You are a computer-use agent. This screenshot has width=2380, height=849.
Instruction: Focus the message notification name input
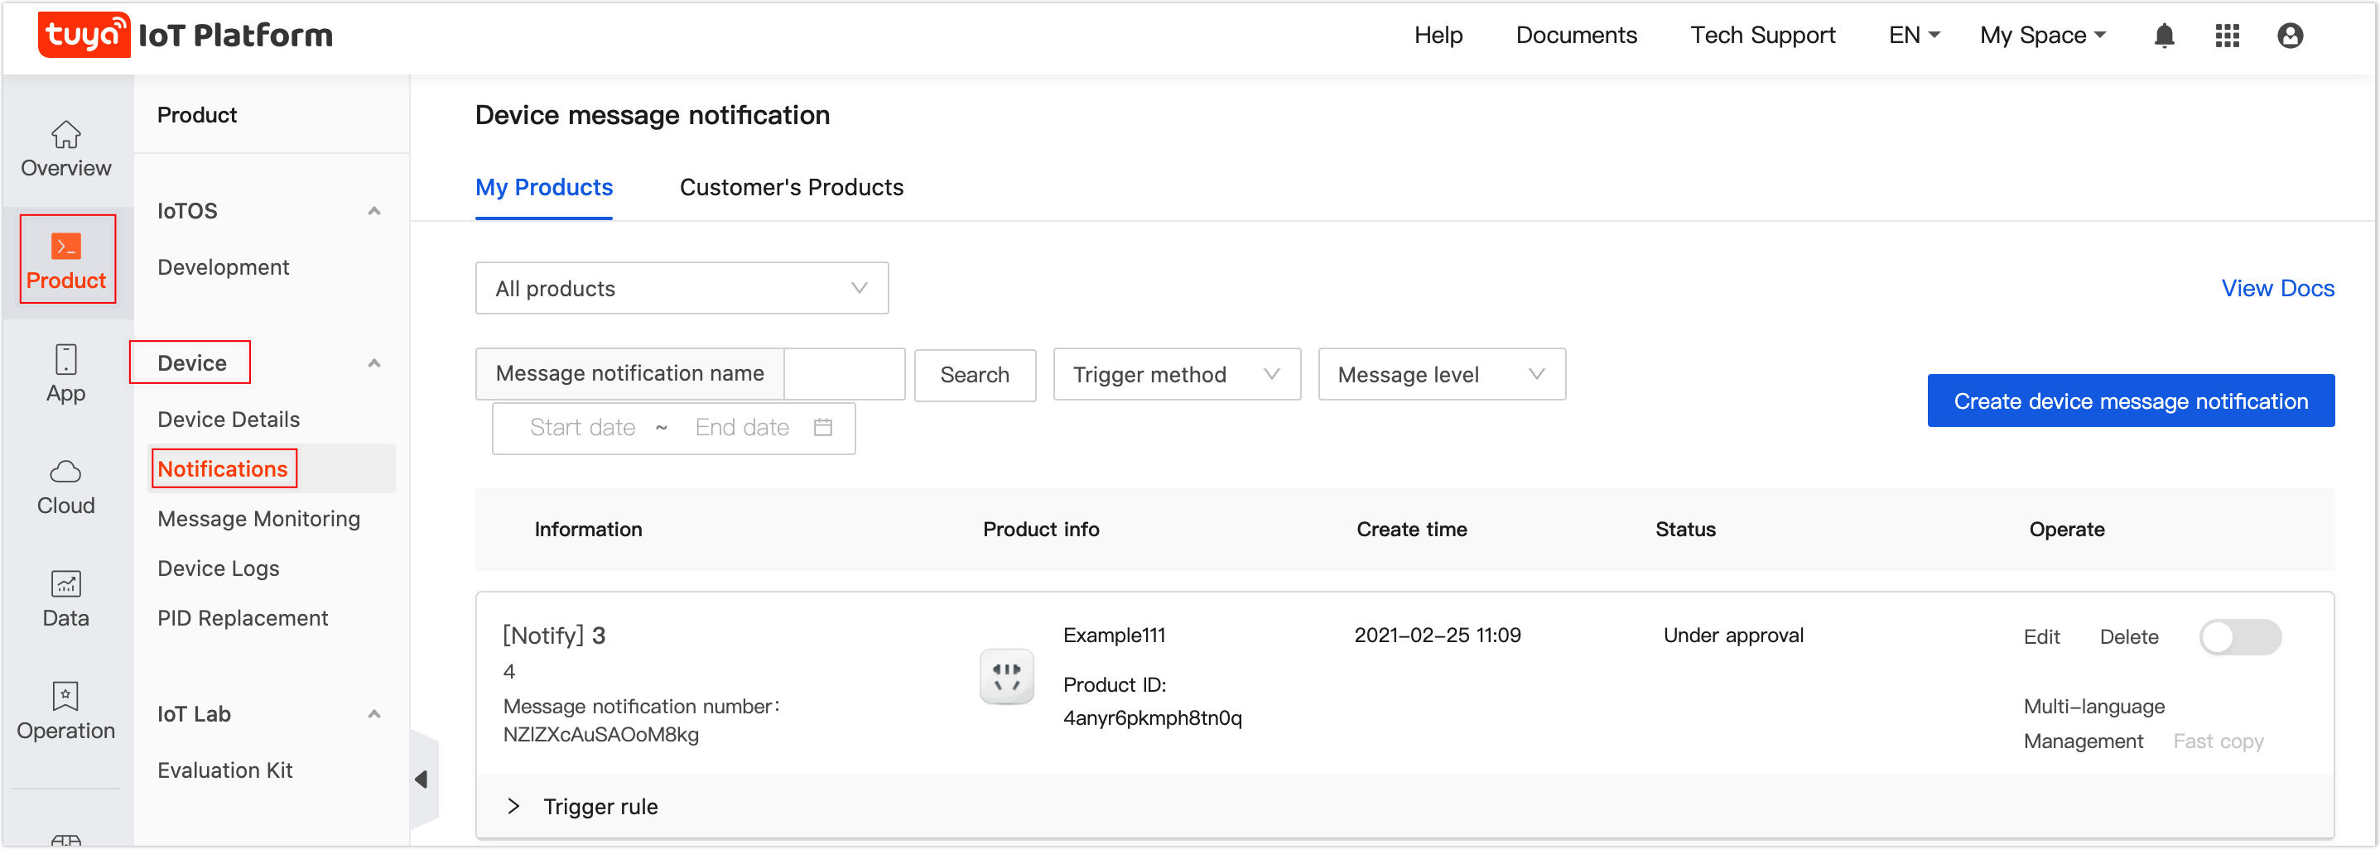[844, 374]
